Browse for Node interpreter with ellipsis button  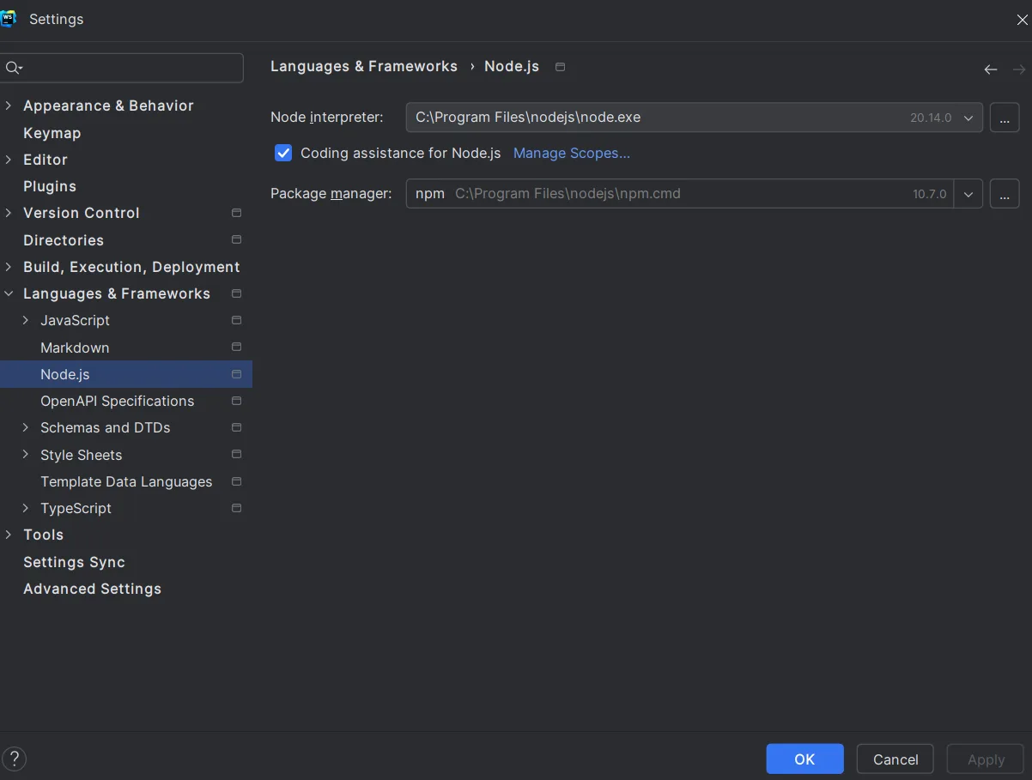point(1005,118)
